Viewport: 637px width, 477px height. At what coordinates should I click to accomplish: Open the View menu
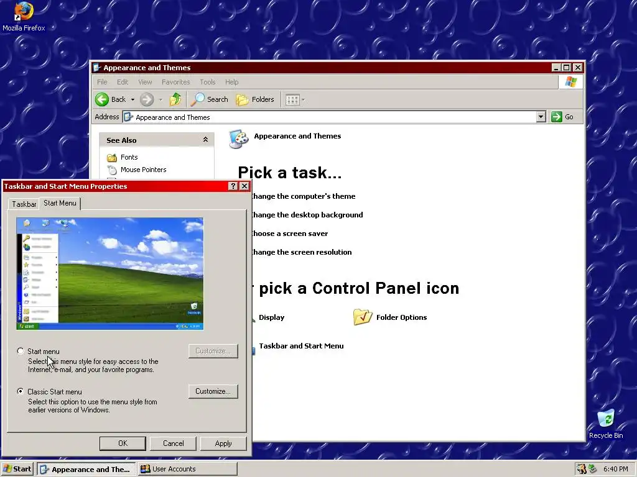coord(145,82)
